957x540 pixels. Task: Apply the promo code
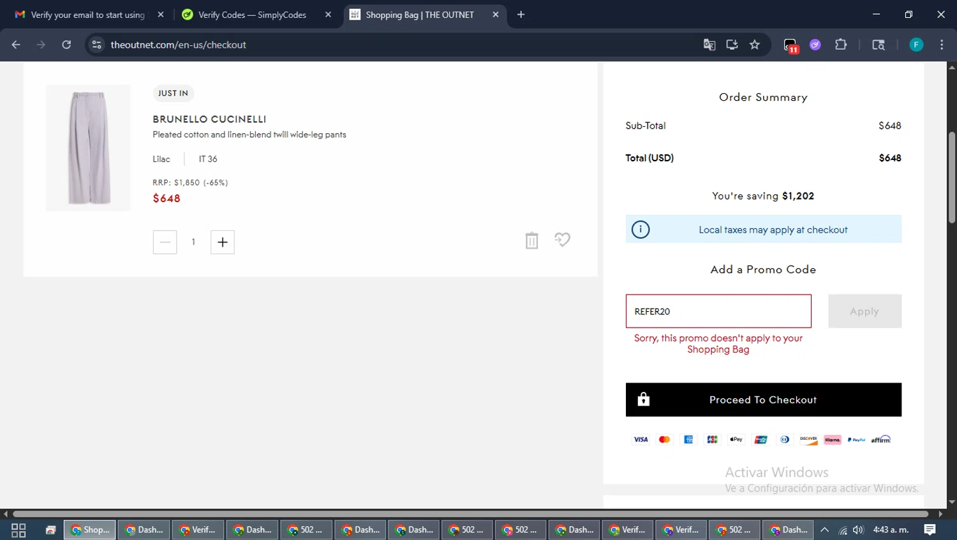click(x=864, y=311)
